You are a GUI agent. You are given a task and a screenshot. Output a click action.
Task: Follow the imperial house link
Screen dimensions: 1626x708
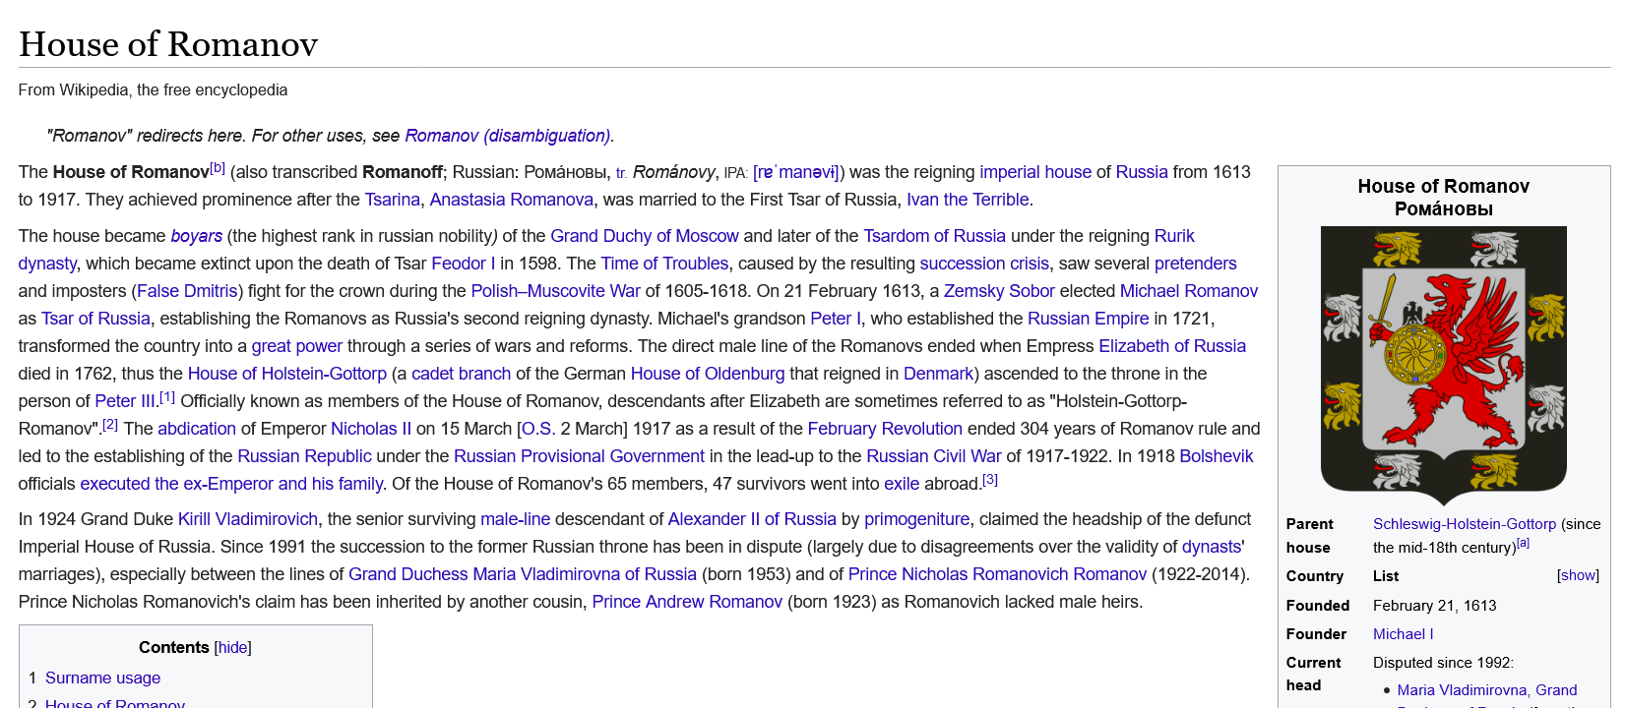[x=1035, y=172]
